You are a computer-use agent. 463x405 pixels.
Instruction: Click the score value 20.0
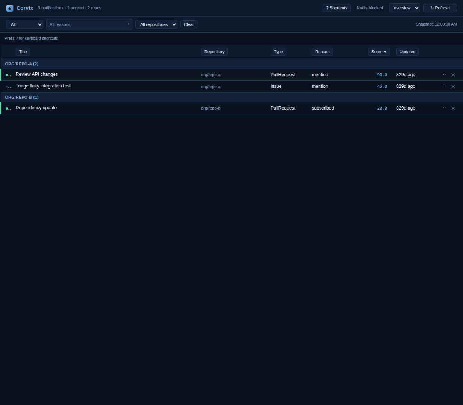coord(382,108)
